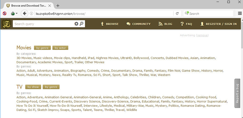Maximize the browser window

point(229,2)
